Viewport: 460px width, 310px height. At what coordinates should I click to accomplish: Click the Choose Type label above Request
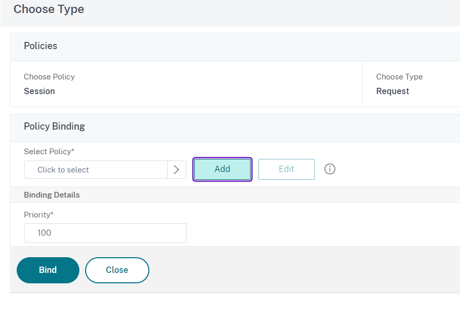pyautogui.click(x=399, y=77)
